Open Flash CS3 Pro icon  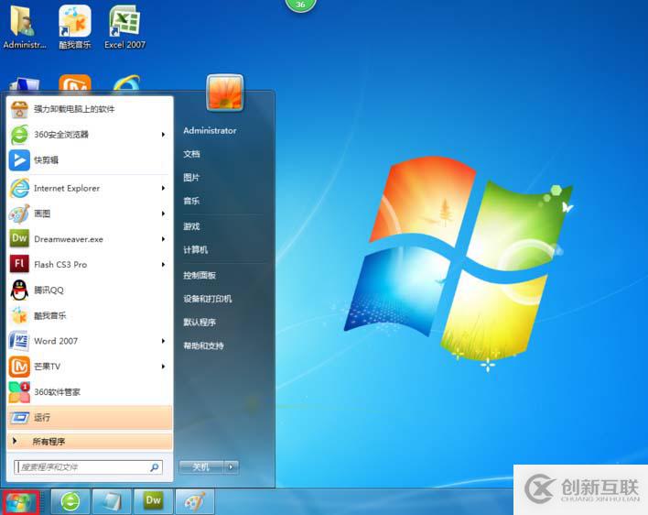pyautogui.click(x=19, y=264)
